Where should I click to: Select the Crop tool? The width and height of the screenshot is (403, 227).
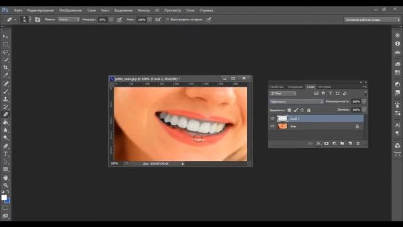point(6,67)
